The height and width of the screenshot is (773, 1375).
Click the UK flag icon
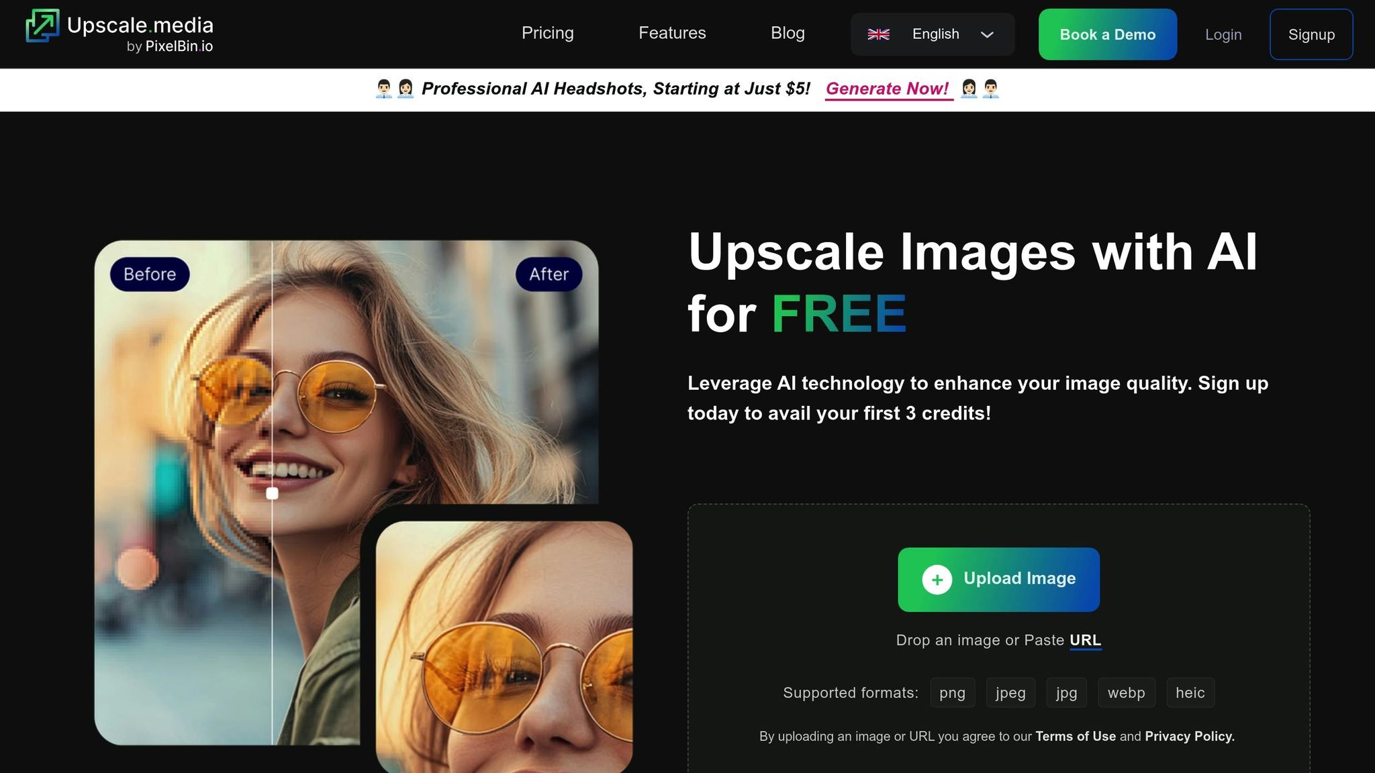878,34
